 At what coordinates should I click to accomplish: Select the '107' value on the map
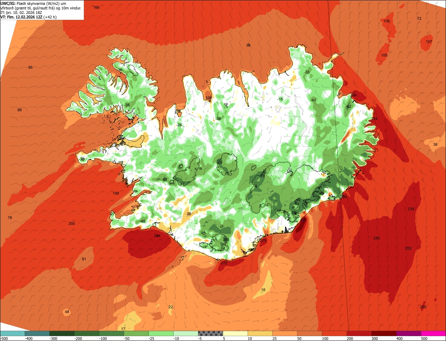point(429,41)
